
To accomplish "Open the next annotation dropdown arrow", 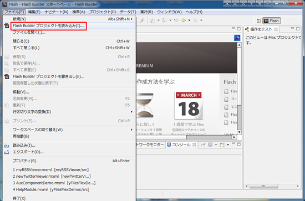I will tap(159, 20).
